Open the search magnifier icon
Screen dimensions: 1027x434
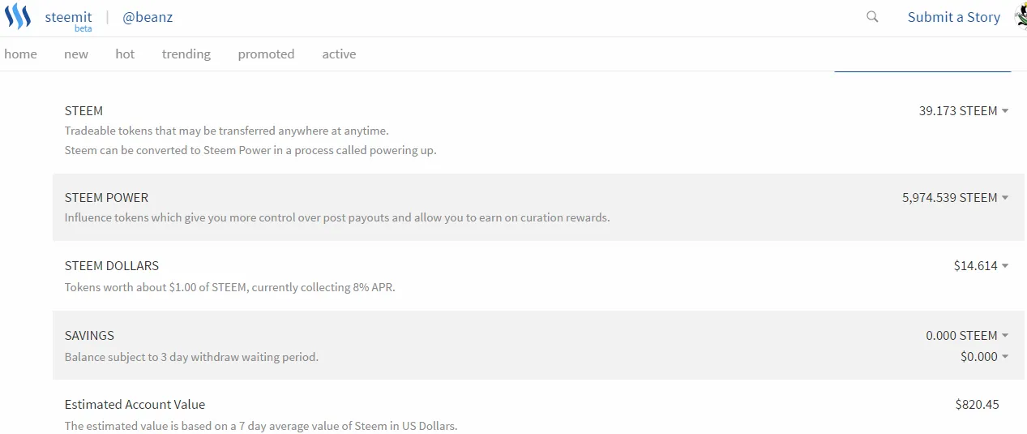(872, 17)
